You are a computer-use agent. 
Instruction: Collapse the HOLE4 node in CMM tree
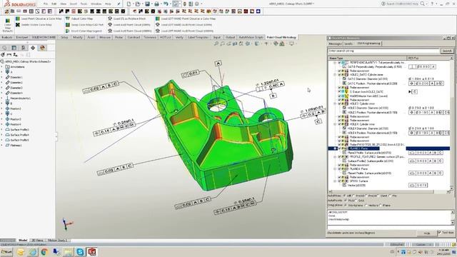pyautogui.click(x=335, y=124)
